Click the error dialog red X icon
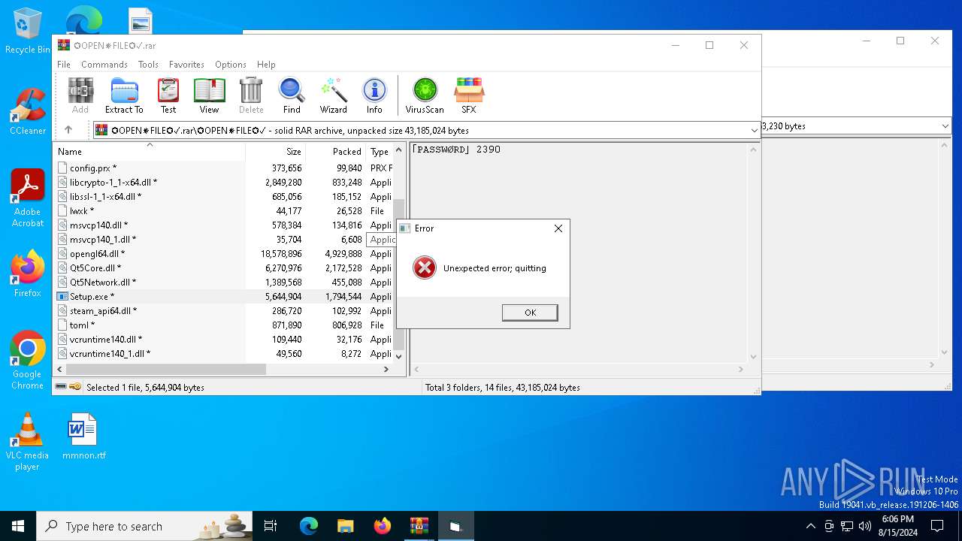Image resolution: width=962 pixels, height=541 pixels. [425, 267]
